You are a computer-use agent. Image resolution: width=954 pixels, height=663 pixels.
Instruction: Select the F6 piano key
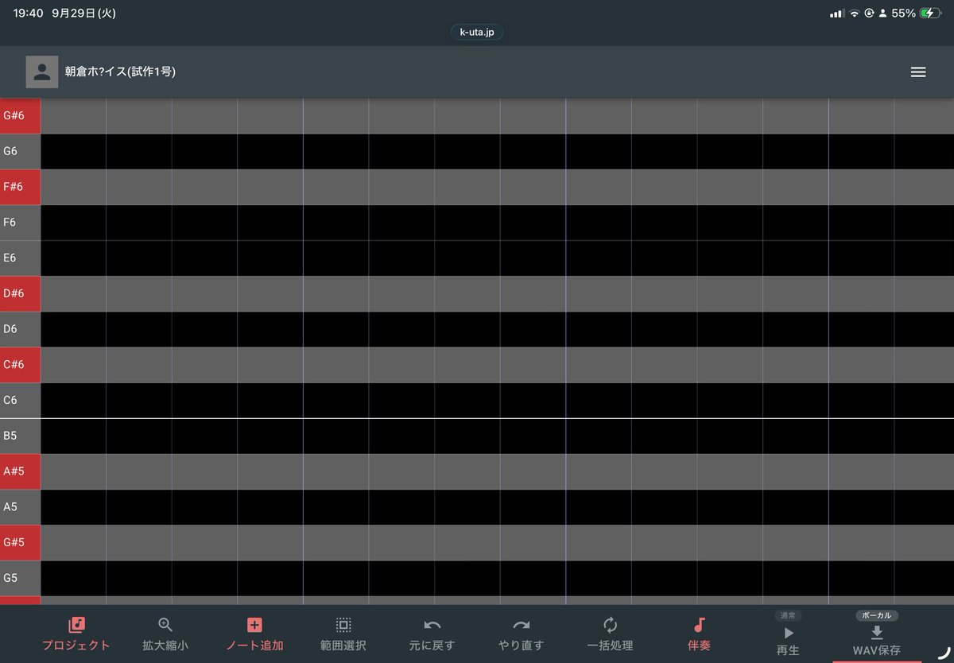pyautogui.click(x=20, y=223)
